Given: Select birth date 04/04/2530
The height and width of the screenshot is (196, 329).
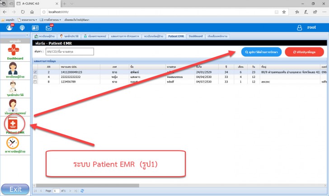Looking at the screenshot, I should click(207, 77).
